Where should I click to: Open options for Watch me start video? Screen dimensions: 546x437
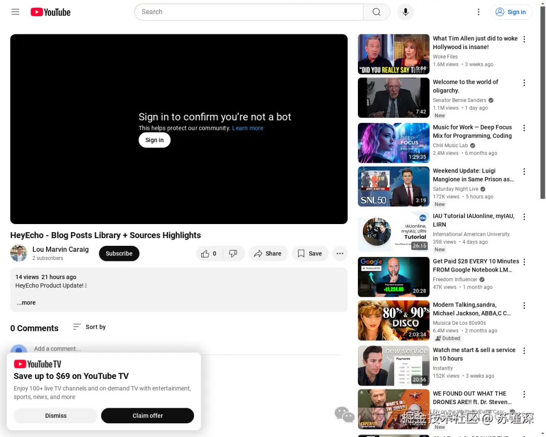pos(524,351)
